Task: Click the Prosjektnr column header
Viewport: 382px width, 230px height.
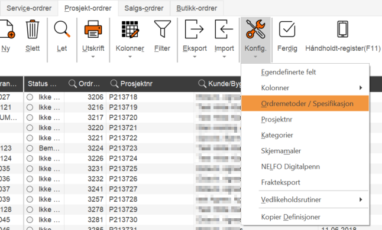Action: tap(137, 84)
